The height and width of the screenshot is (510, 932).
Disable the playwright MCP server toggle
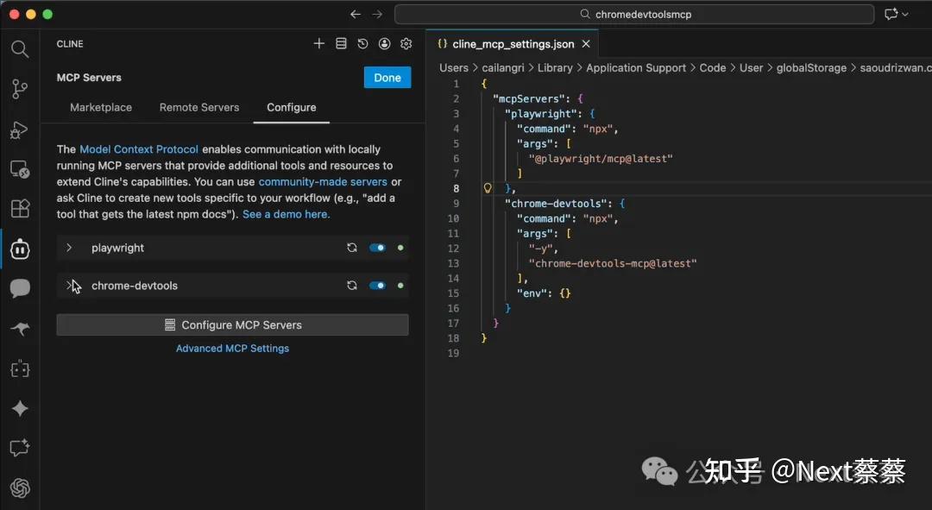click(377, 248)
